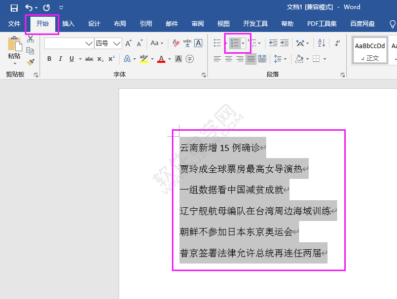The width and height of the screenshot is (397, 299).
Task: Redo or repeat the last action
Action: click(x=46, y=8)
